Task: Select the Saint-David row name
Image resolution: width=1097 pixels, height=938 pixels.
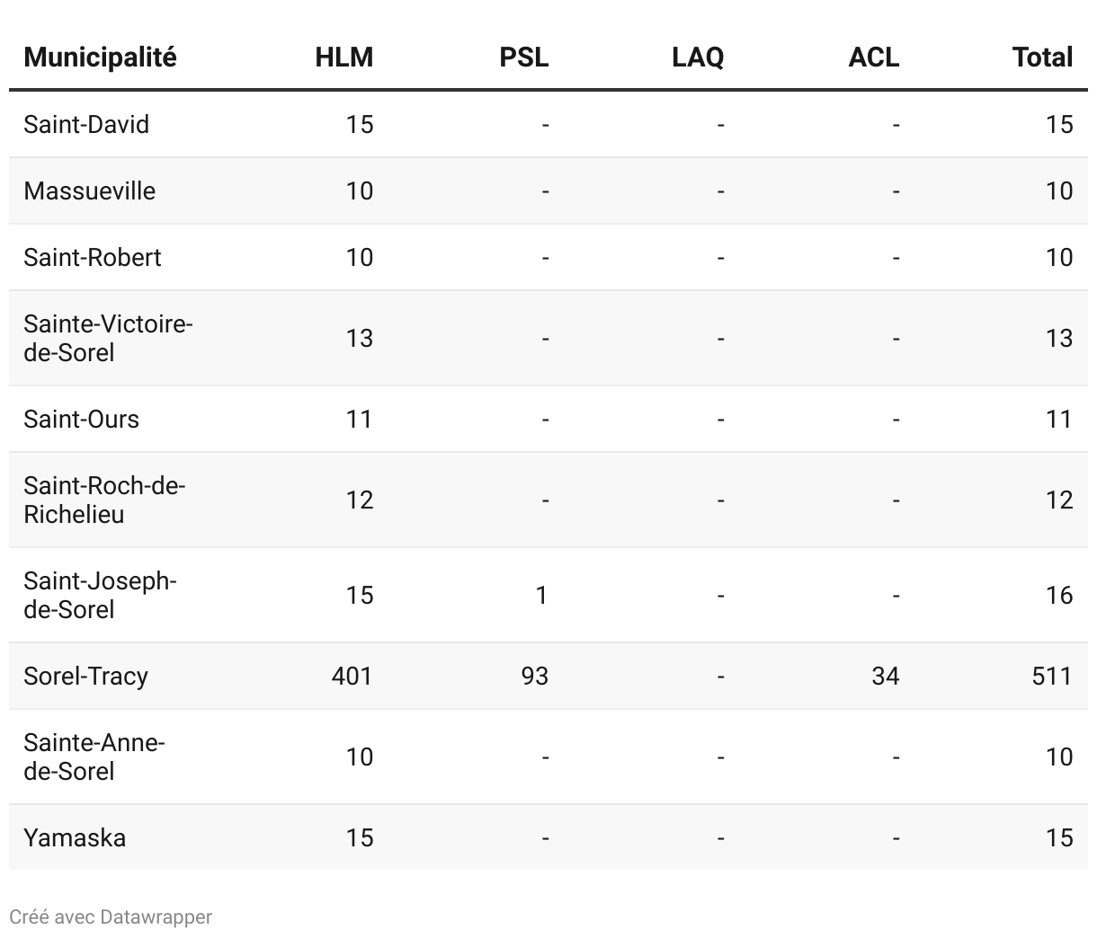Action: pyautogui.click(x=86, y=124)
